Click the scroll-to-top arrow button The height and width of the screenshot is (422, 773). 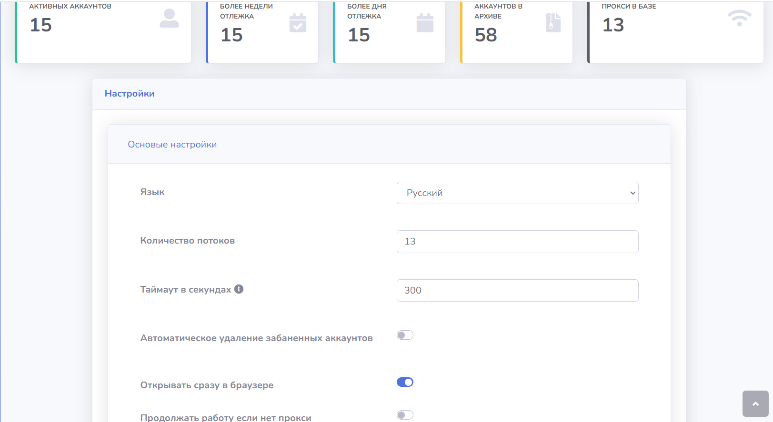click(x=755, y=403)
